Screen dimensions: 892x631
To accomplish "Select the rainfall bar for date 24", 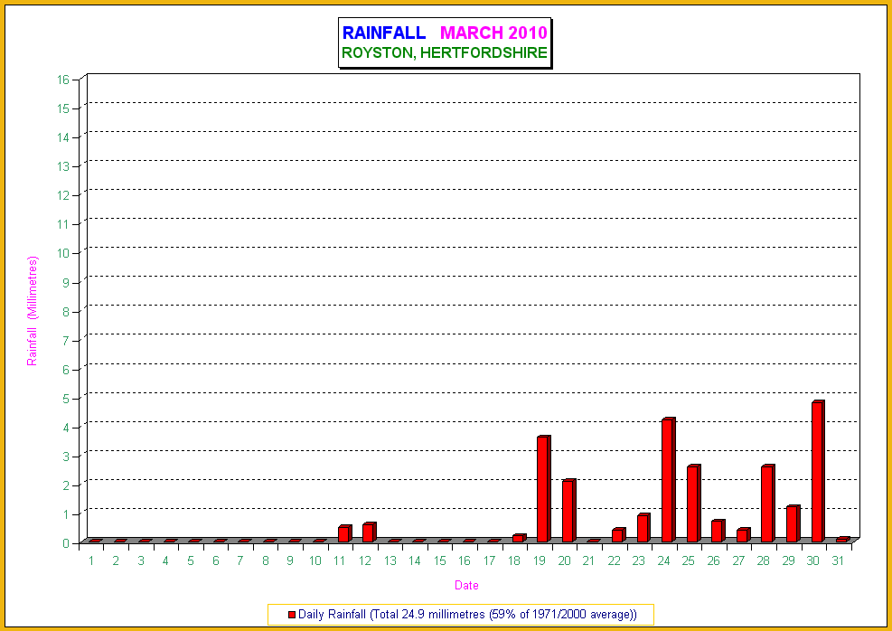I will pos(669,480).
